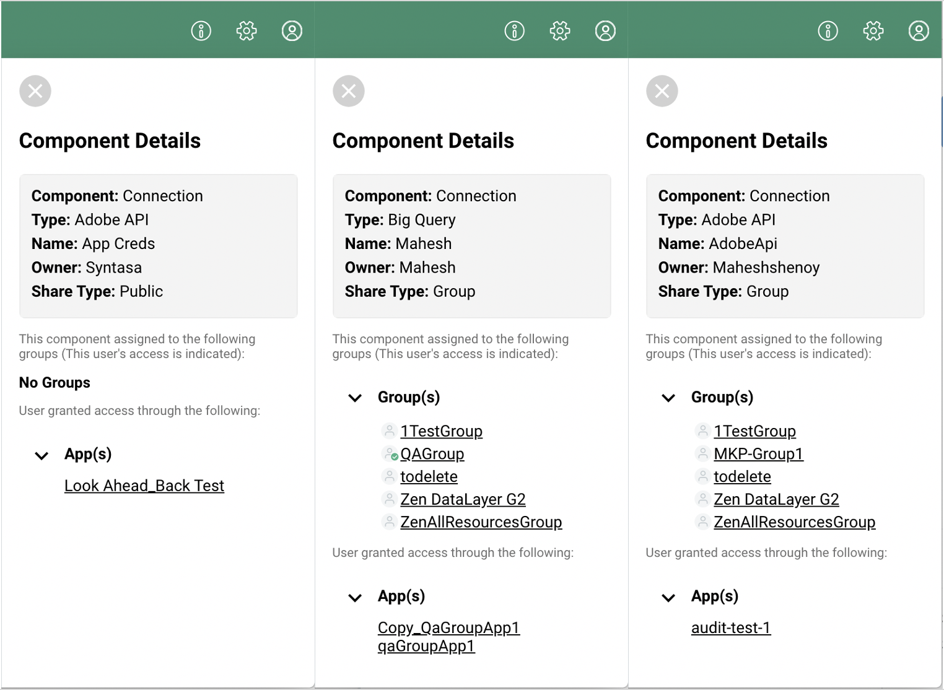Click the info icon above the AdobeApi panel

pyautogui.click(x=828, y=30)
